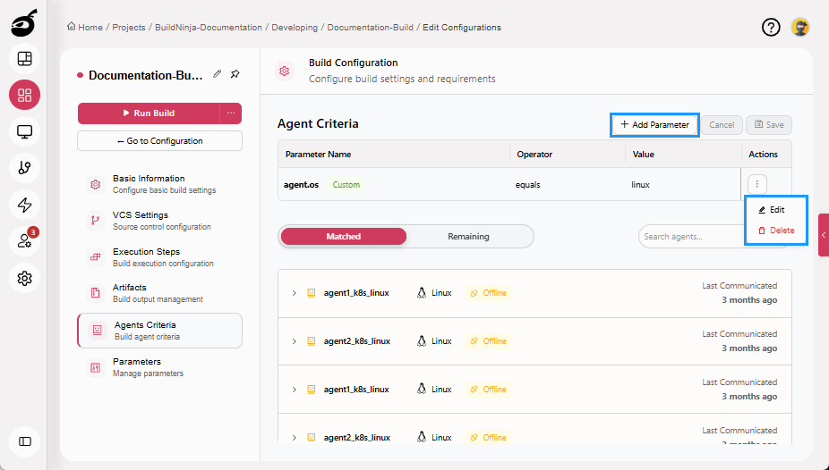Expand the first agent2_k8s_linux row

[x=294, y=341]
